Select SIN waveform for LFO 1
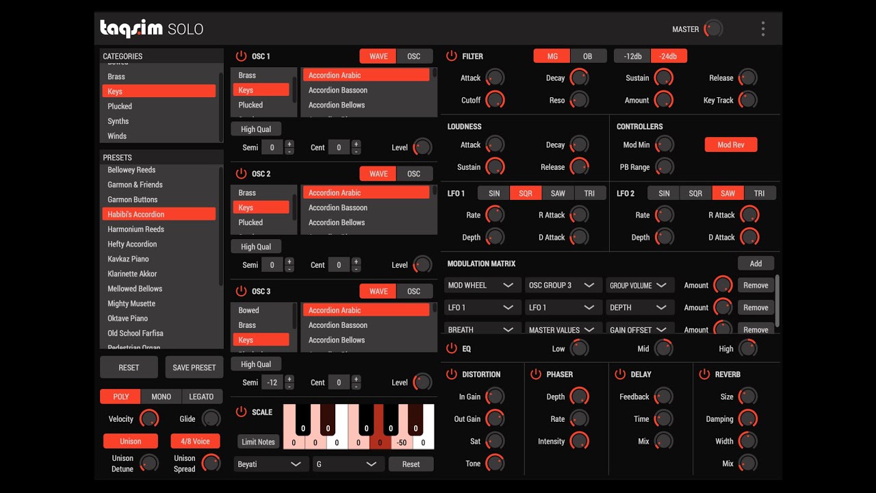Viewport: 876px width, 493px height. point(494,193)
